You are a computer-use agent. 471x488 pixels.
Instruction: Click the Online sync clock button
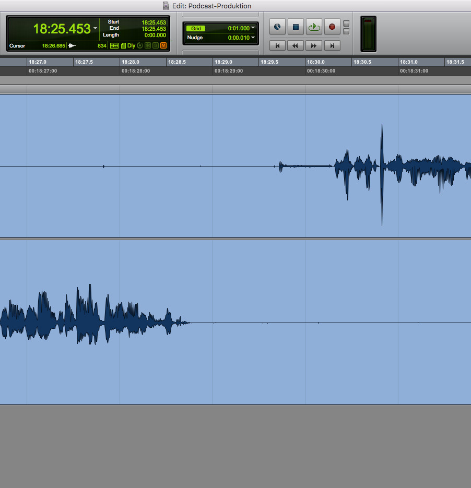pyautogui.click(x=277, y=26)
